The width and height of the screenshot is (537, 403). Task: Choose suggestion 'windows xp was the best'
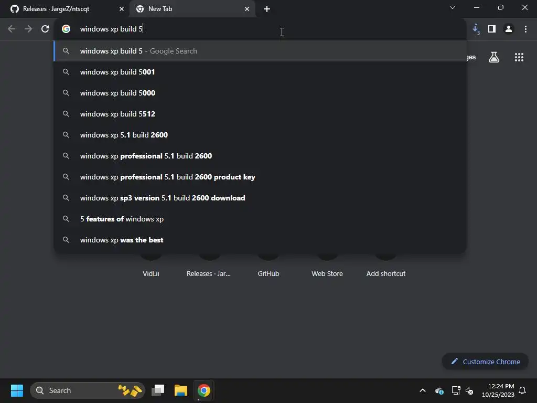tap(260, 240)
